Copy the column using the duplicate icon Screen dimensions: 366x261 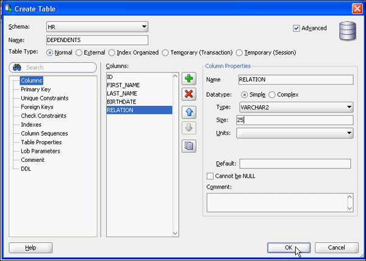(x=189, y=146)
